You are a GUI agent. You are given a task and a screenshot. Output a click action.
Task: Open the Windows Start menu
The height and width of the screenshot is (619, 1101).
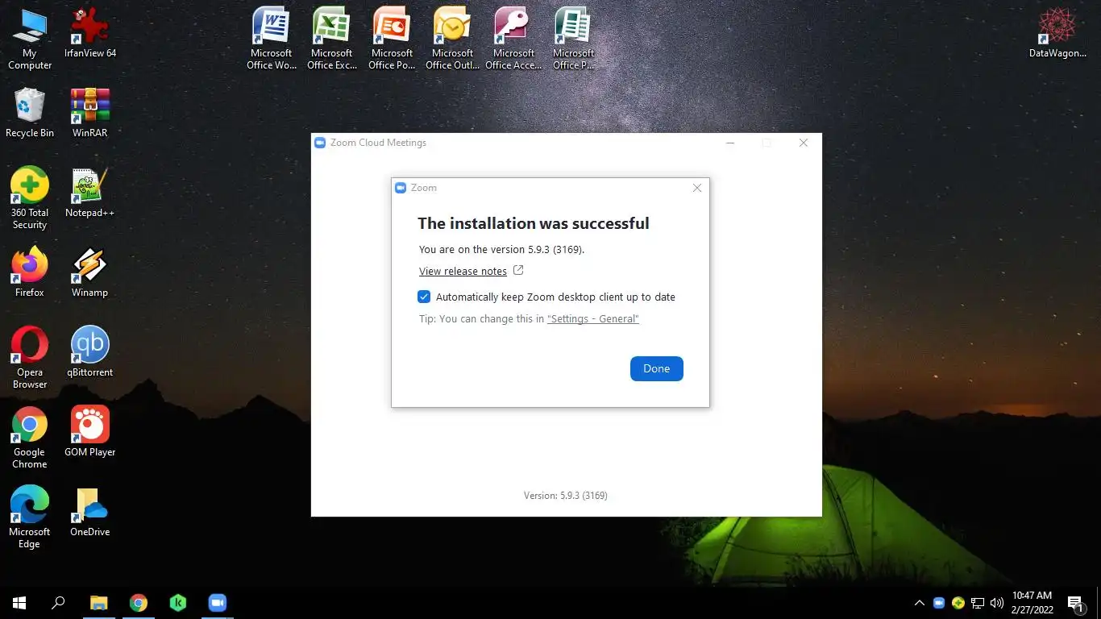coord(19,602)
